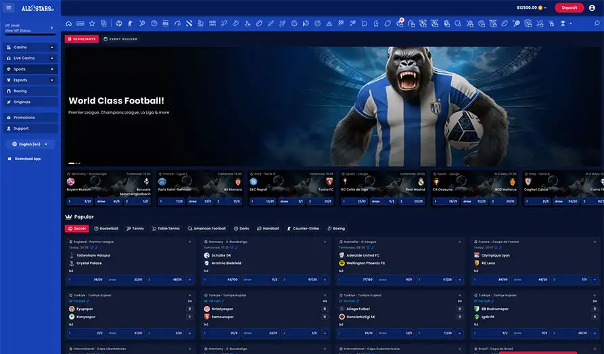The image size is (604, 354).
Task: Click the Olympique Lyon team crest
Action: (x=476, y=255)
